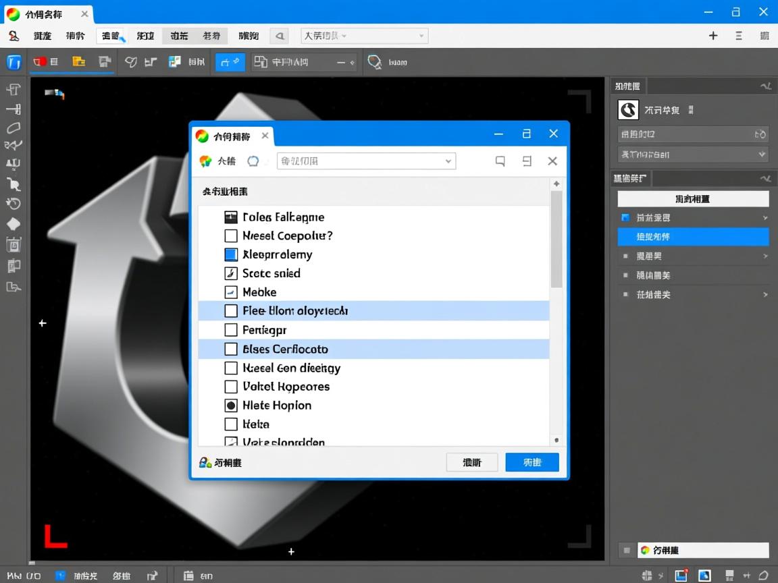Viewport: 778px width, 583px height.
Task: Click the blue confirm button in the dialog
Action: (532, 462)
